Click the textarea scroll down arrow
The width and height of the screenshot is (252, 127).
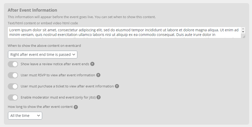(243, 32)
